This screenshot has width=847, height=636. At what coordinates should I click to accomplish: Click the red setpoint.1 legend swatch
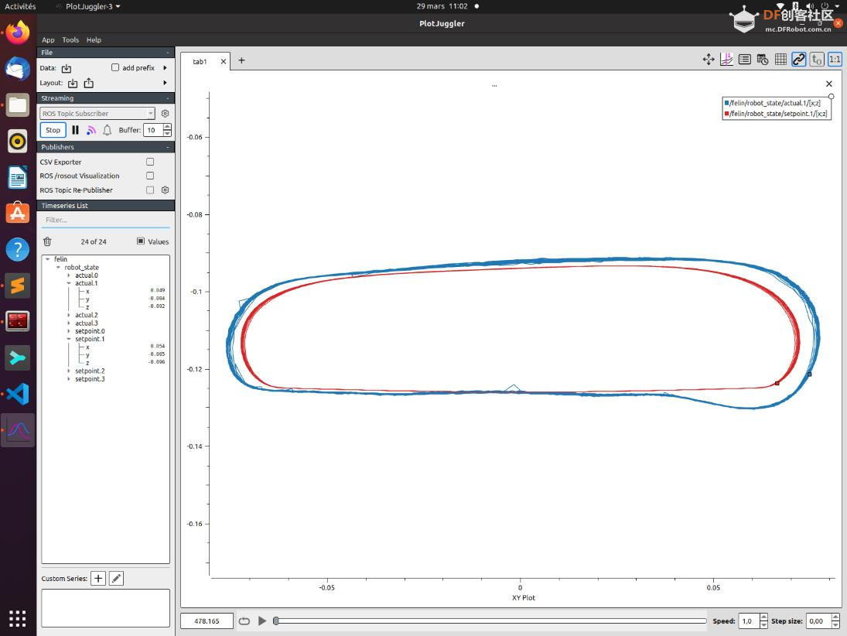pyautogui.click(x=726, y=114)
